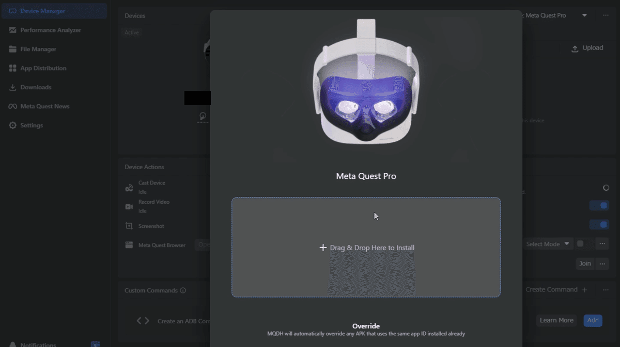Tick the small checkbox beside Select Mode
Screen dimensions: 620x347
click(x=580, y=244)
